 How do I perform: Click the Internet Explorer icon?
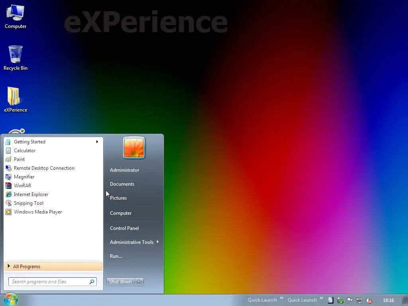[8, 194]
